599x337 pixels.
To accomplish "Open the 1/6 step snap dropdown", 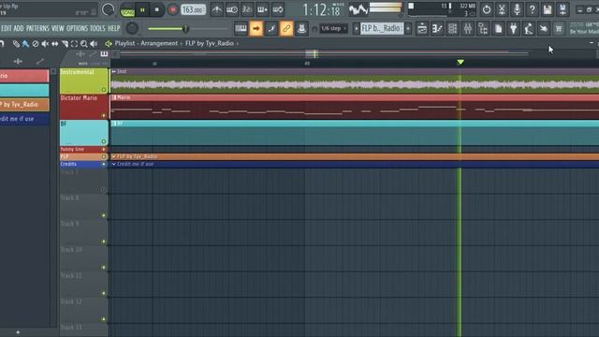I will [x=333, y=28].
